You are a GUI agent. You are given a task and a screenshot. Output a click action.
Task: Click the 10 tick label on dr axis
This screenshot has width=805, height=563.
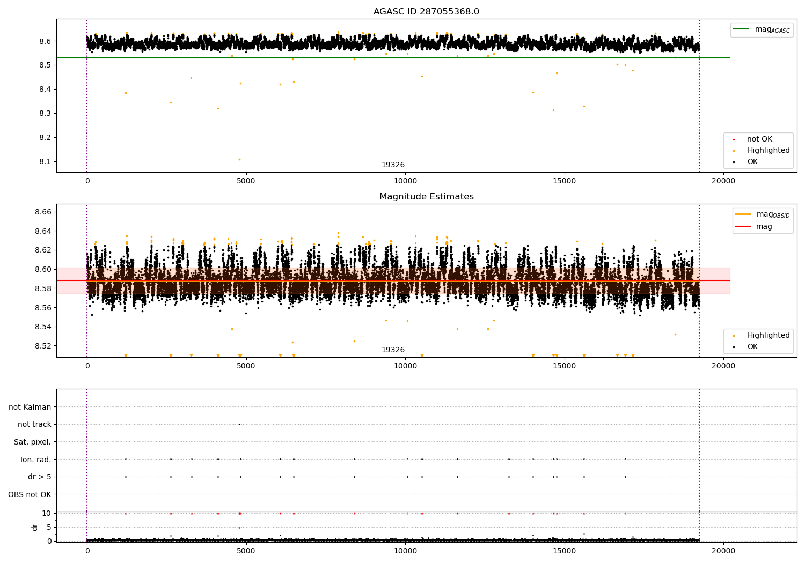click(47, 513)
